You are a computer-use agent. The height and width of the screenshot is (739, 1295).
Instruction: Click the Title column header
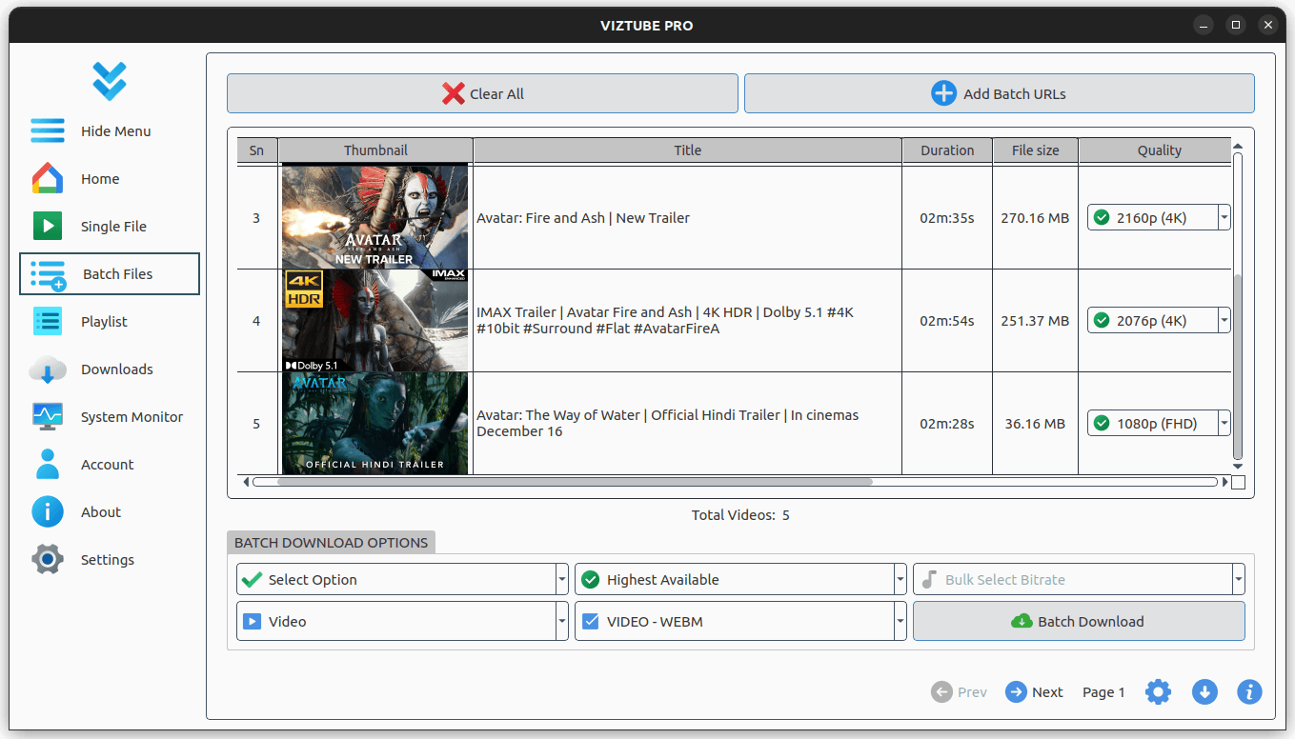[x=687, y=150]
